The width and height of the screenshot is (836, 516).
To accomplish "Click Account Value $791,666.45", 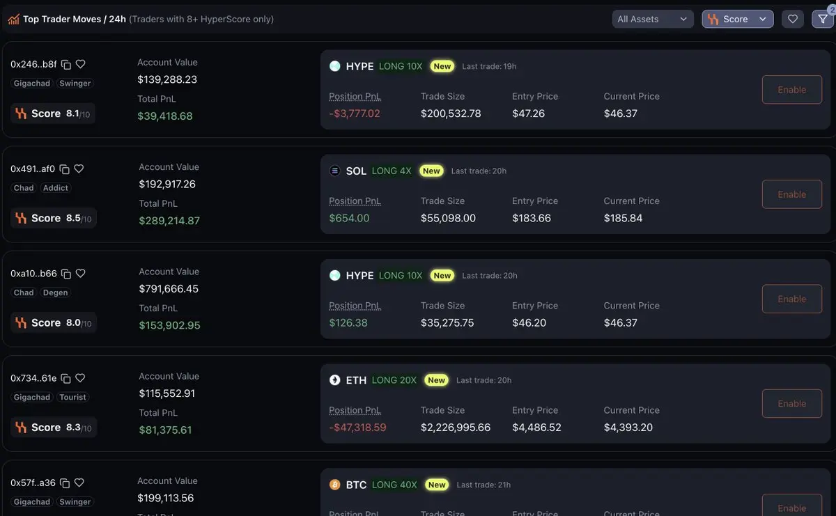I will pyautogui.click(x=169, y=288).
